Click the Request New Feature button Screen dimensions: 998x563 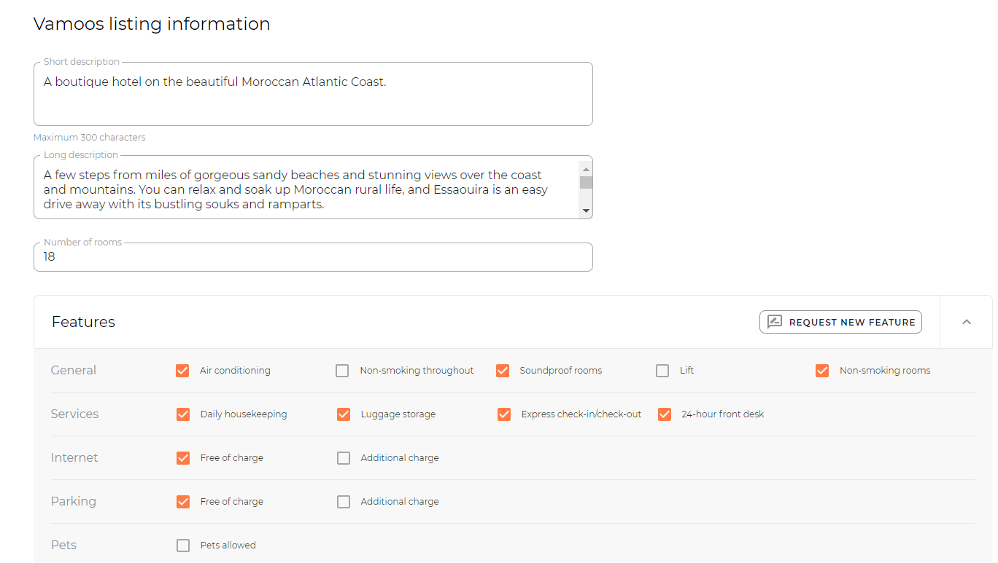[840, 322]
